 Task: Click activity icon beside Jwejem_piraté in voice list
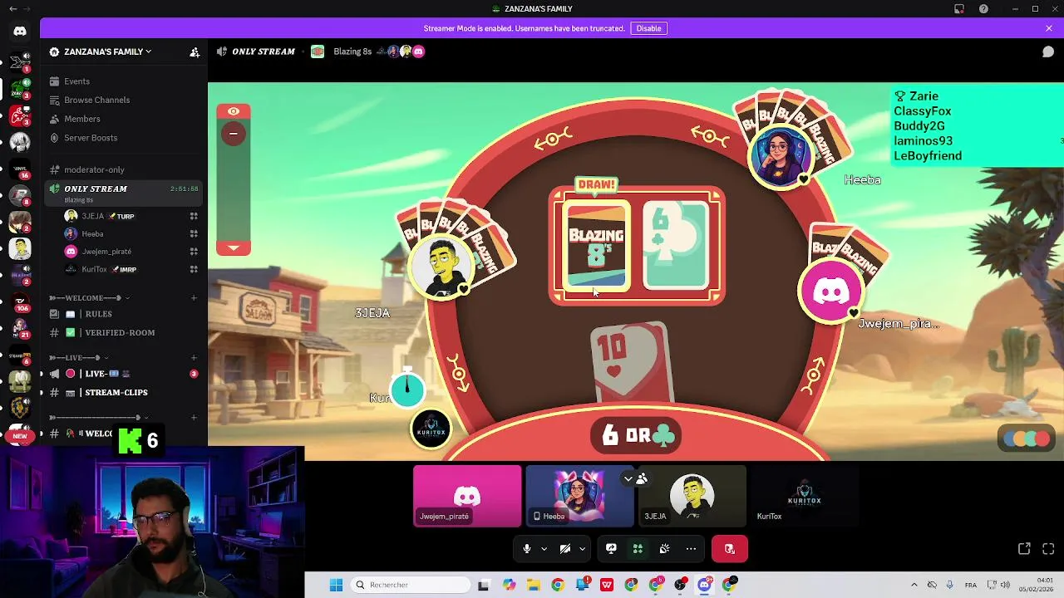click(x=194, y=252)
